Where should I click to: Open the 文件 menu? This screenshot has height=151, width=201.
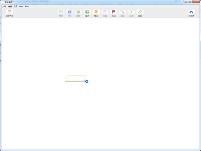pyautogui.click(x=4, y=6)
